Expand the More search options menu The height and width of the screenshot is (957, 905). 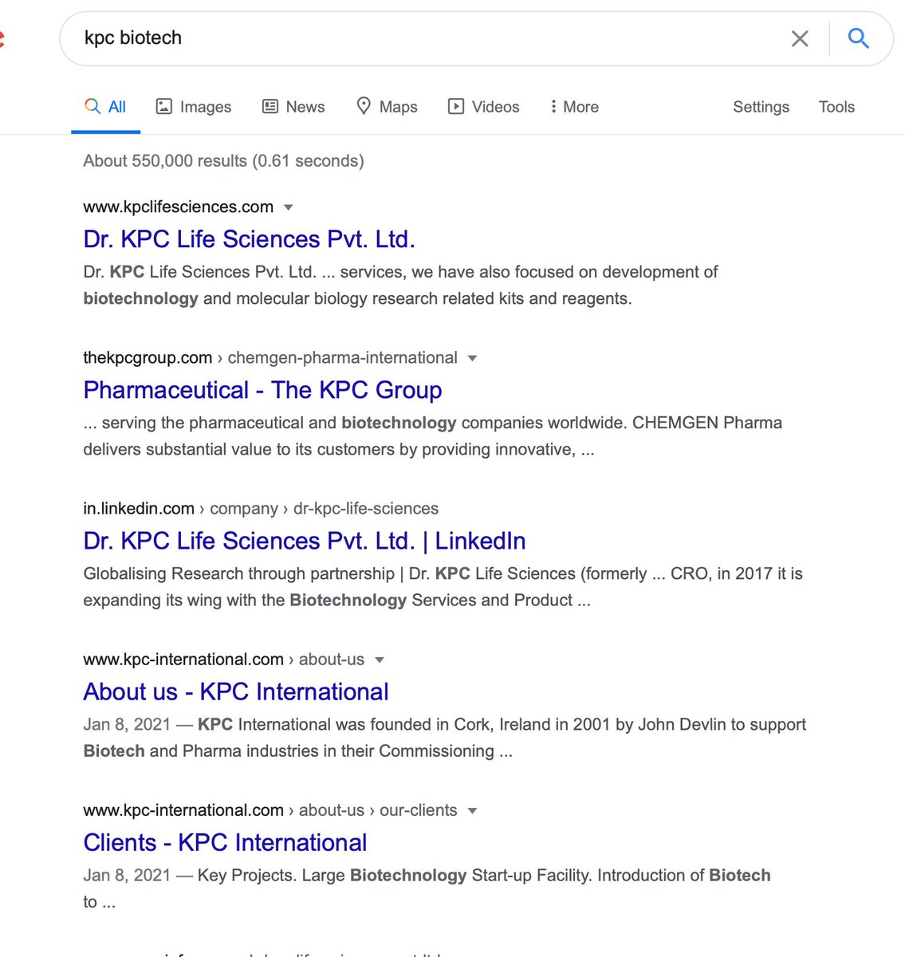(x=574, y=107)
